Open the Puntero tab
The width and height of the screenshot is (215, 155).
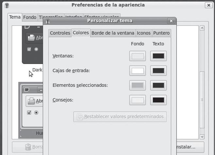161,33
